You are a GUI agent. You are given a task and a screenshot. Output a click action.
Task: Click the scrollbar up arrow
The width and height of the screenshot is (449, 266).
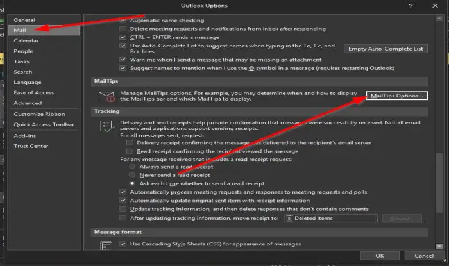(439, 19)
